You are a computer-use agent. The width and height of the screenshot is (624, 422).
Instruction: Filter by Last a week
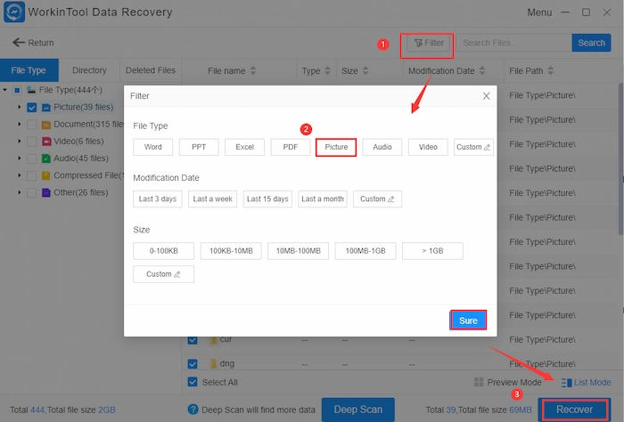pyautogui.click(x=212, y=199)
